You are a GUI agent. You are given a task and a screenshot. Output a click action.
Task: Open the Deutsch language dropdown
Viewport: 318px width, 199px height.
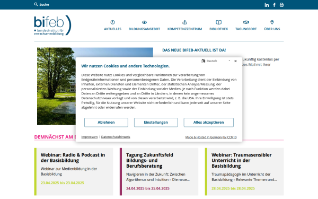(x=218, y=61)
